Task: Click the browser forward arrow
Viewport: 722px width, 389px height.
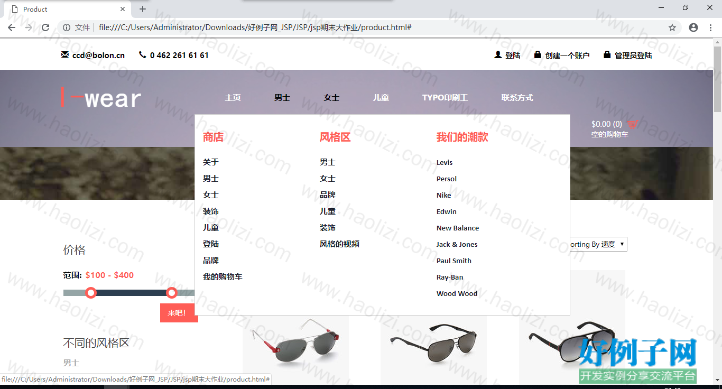Action: [x=29, y=27]
